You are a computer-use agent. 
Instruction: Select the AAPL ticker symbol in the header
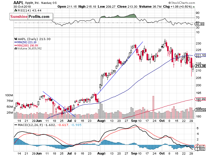coord(19,3)
